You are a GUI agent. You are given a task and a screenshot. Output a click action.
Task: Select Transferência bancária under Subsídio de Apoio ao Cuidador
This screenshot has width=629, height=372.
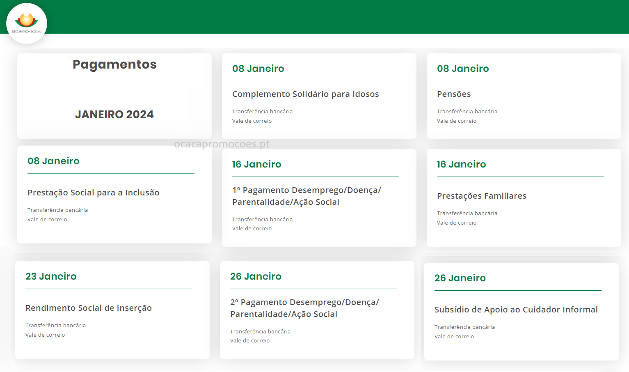464,327
